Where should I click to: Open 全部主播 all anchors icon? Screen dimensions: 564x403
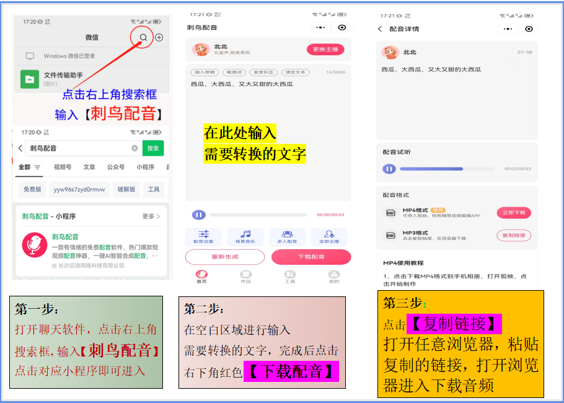[x=329, y=236]
